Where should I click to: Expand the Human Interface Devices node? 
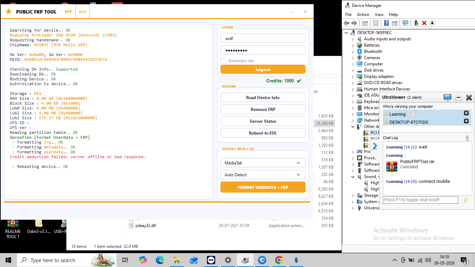pyautogui.click(x=353, y=89)
